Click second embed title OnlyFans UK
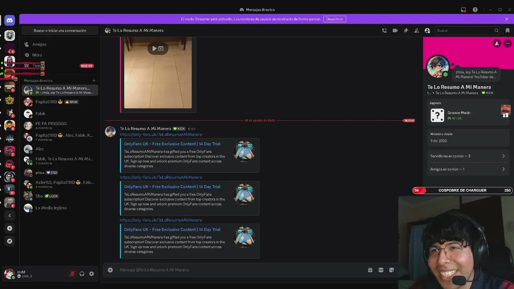The image size is (514, 289). coord(172,187)
